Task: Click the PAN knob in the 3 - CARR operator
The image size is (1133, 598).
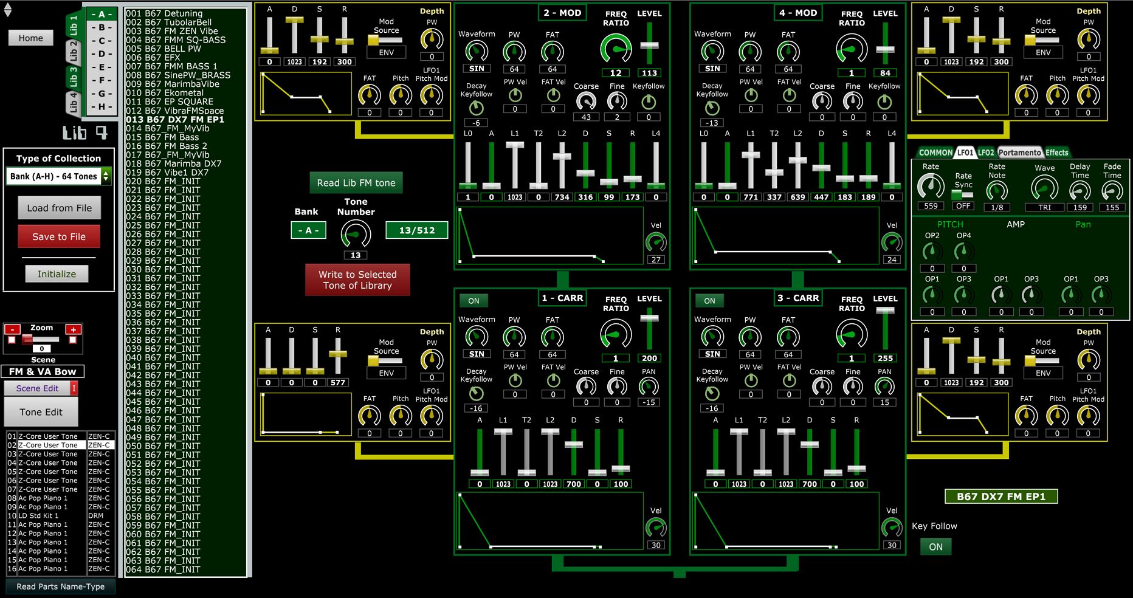Action: tap(884, 387)
